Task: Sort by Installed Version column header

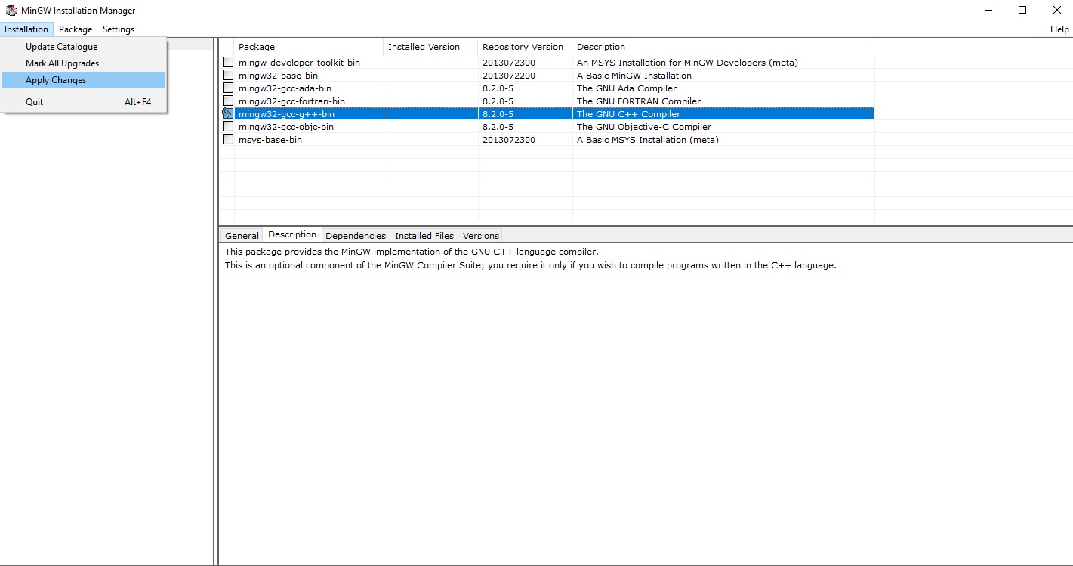Action: [x=431, y=47]
